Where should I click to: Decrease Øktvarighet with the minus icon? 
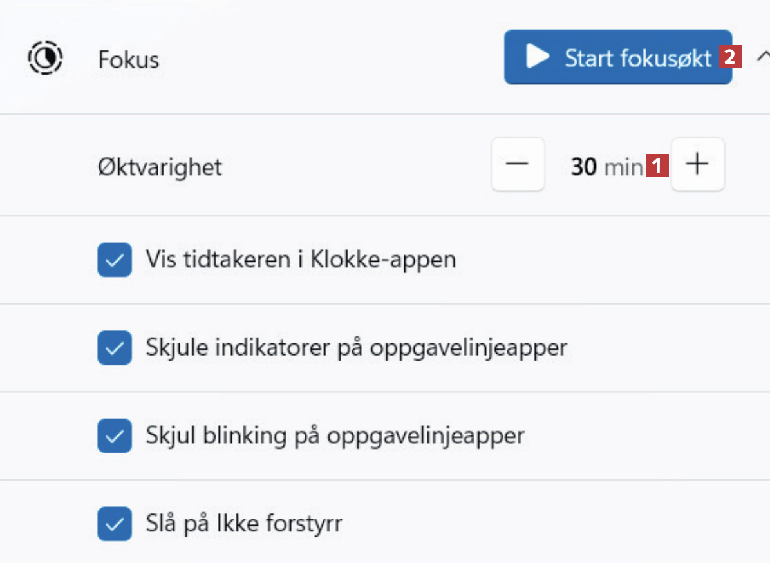518,164
